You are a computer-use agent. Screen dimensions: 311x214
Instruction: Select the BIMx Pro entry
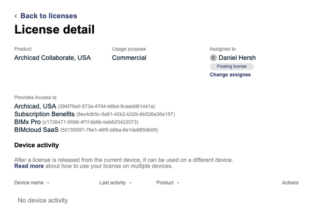pyautogui.click(x=27, y=122)
